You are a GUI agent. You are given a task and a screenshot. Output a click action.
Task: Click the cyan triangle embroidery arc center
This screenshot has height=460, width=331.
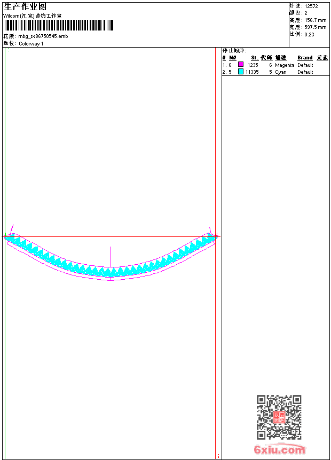coord(111,271)
